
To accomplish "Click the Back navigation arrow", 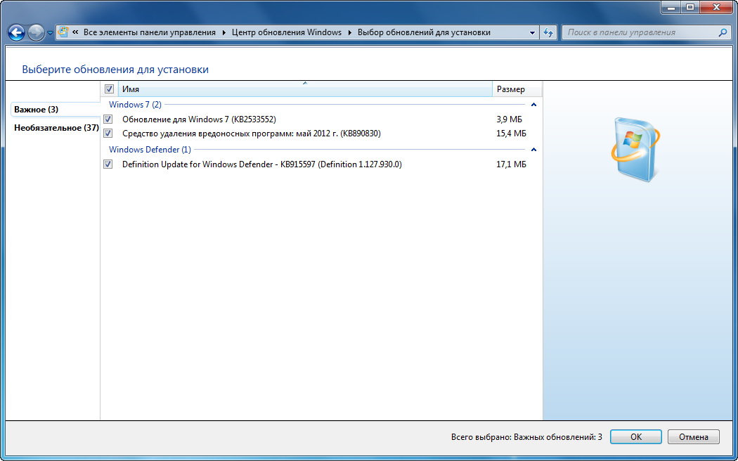I will coord(16,32).
